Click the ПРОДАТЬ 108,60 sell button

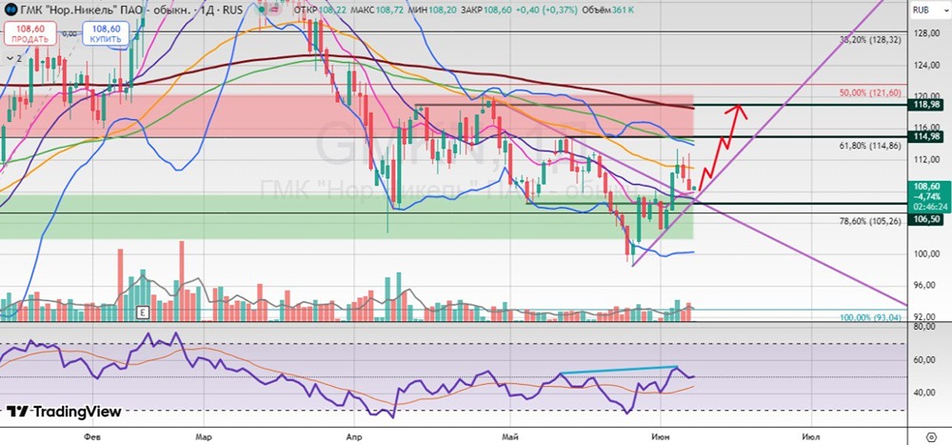point(31,33)
